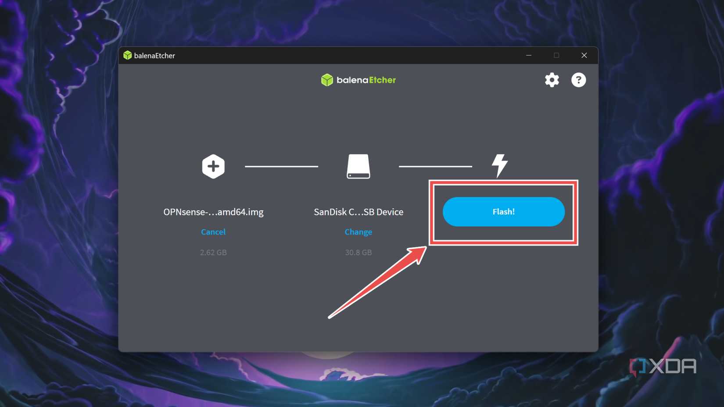Click the balenaEtcher logo in the header
This screenshot has width=724, height=407.
[358, 79]
